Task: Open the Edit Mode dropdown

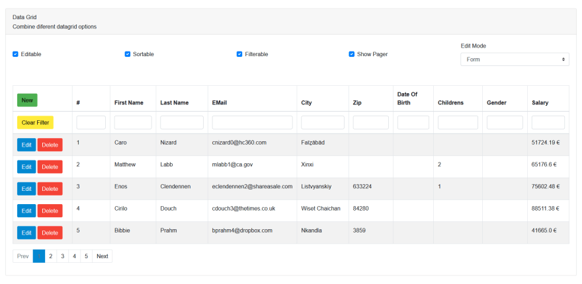Action: 515,59
